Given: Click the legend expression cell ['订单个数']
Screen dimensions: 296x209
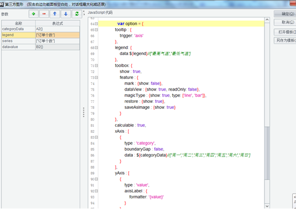Looking at the screenshot, I should point(58,35).
